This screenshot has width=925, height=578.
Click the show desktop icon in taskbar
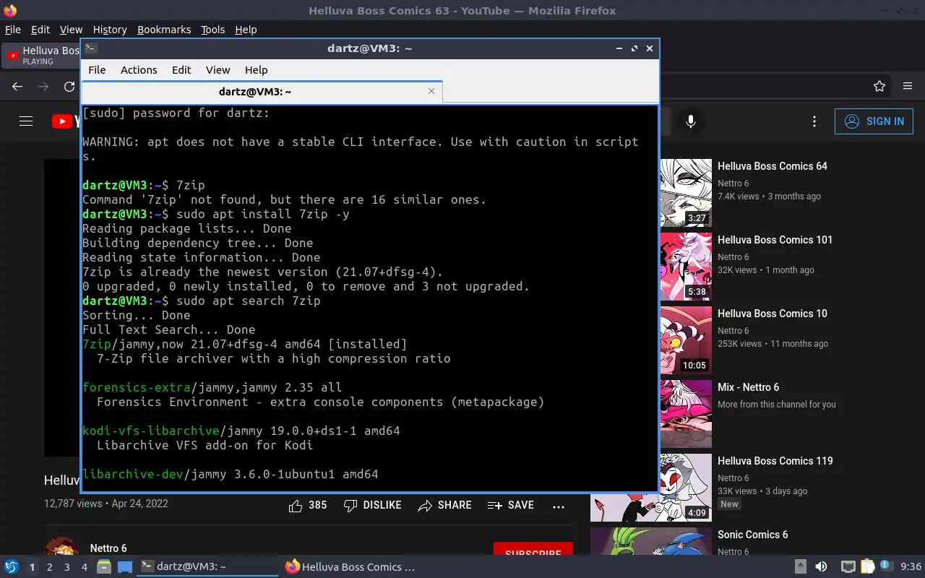point(124,567)
